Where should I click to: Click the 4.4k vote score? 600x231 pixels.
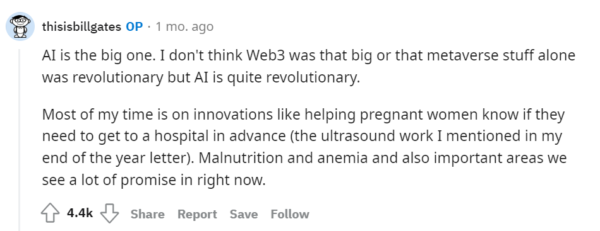(x=80, y=213)
